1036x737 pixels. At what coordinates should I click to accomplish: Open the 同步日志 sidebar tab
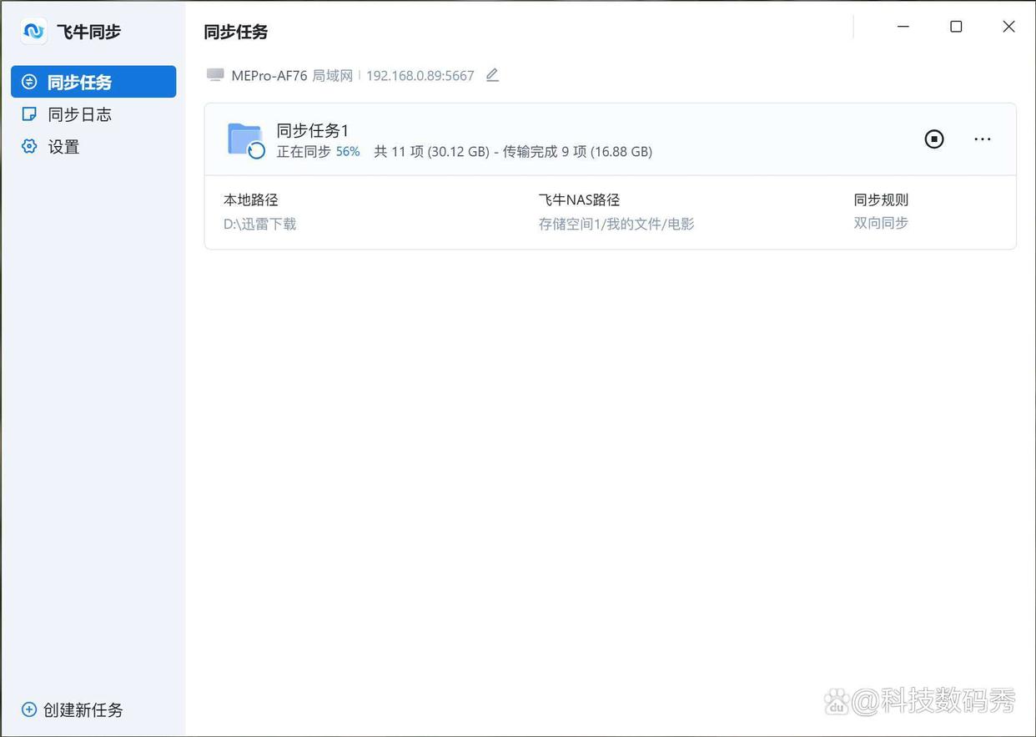(93, 114)
